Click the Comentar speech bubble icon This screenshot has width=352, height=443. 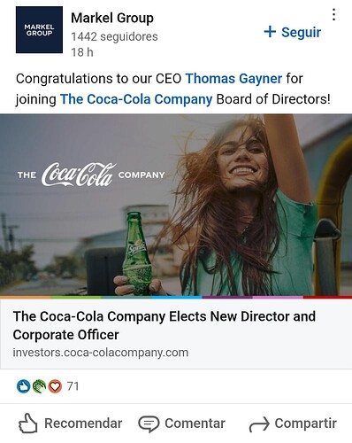(149, 424)
